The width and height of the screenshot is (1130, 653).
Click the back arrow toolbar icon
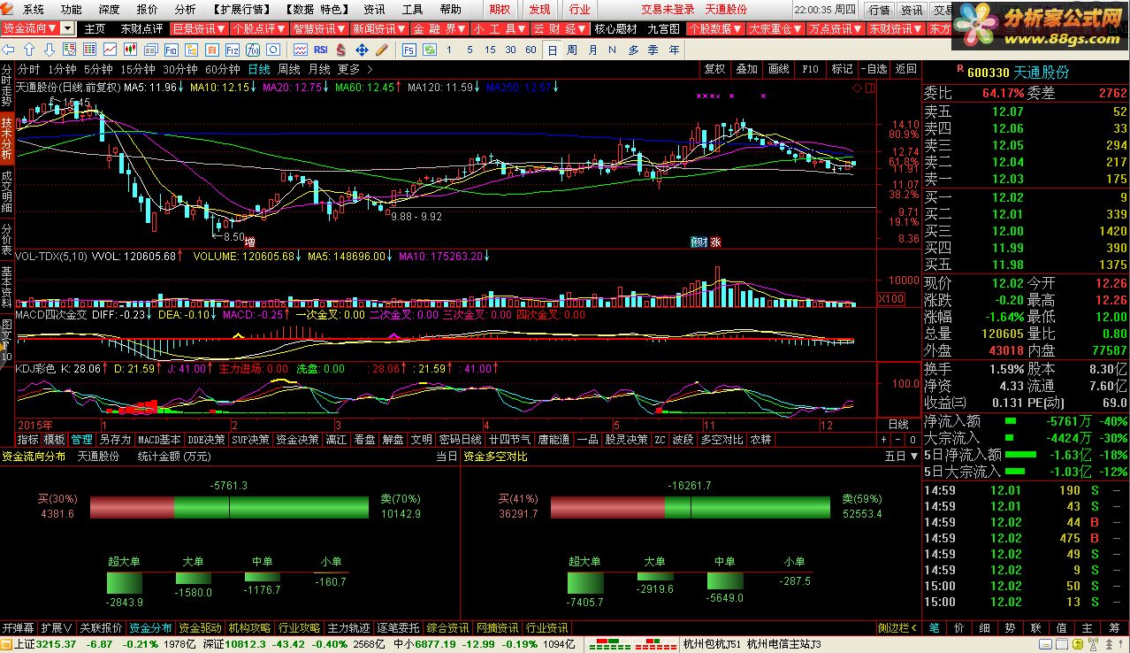8,50
